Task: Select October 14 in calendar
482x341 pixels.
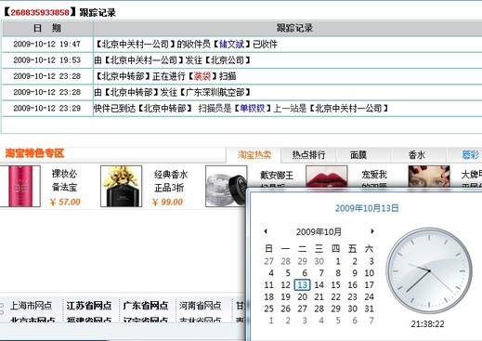Action: point(319,285)
